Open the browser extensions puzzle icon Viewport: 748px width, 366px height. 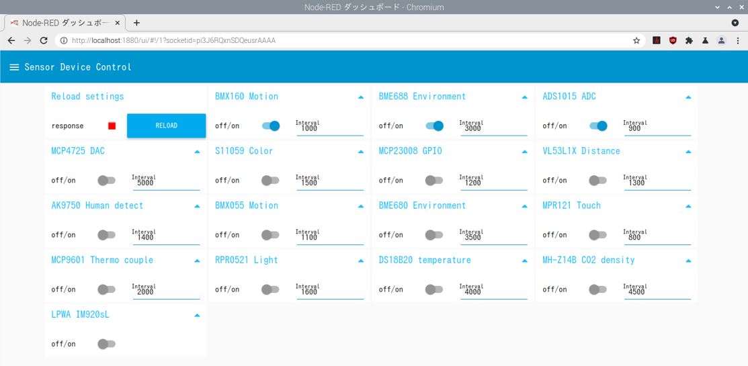click(689, 40)
